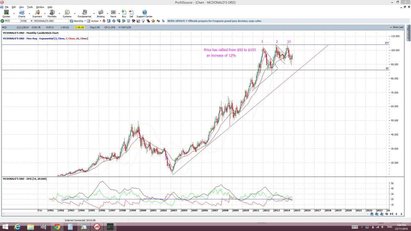Open the Charts toolbar button

click(x=22, y=14)
